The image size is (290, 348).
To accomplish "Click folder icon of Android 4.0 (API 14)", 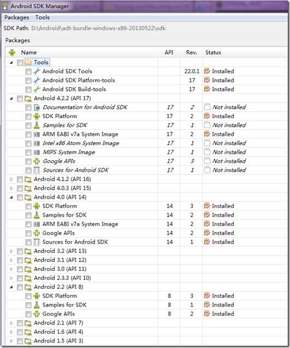I will (28, 197).
